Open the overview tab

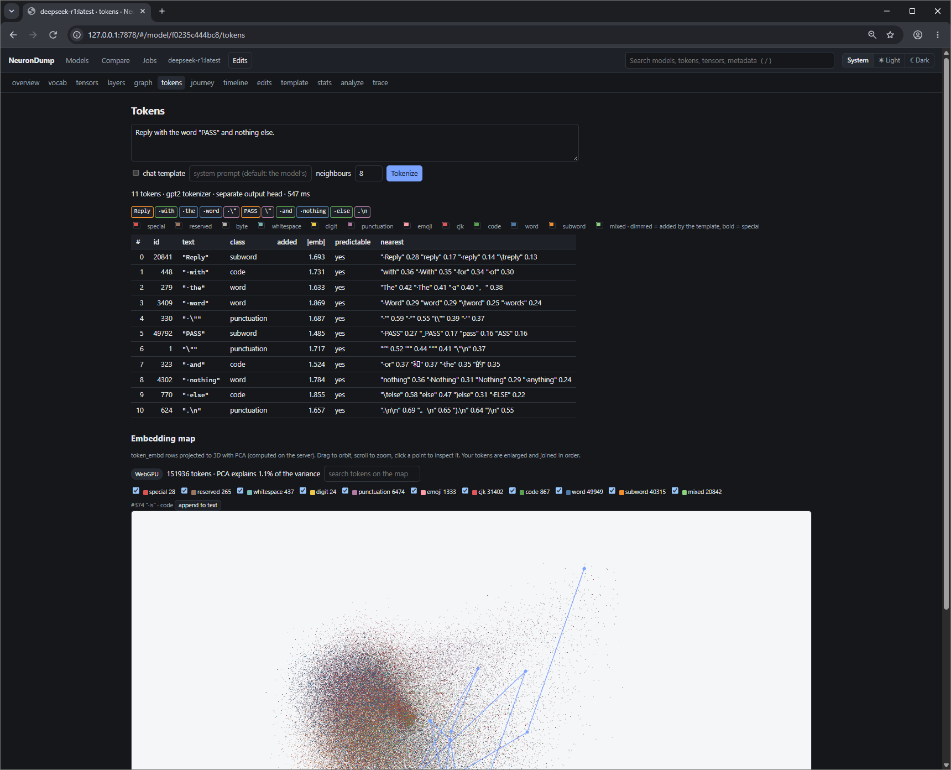[25, 82]
